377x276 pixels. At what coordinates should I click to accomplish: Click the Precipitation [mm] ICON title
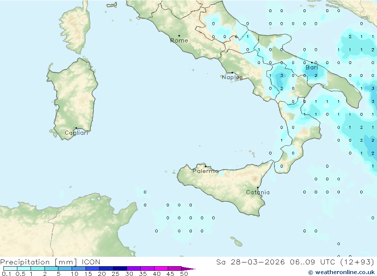pyautogui.click(x=50, y=262)
